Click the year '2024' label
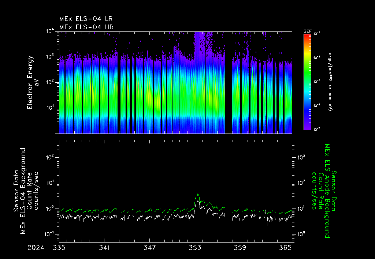The image size is (375, 259). click(36, 248)
